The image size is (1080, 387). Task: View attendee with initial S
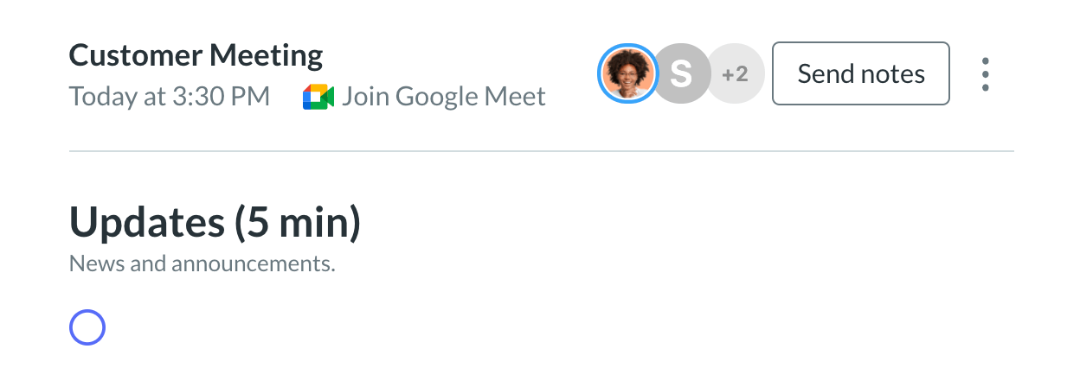pos(681,74)
